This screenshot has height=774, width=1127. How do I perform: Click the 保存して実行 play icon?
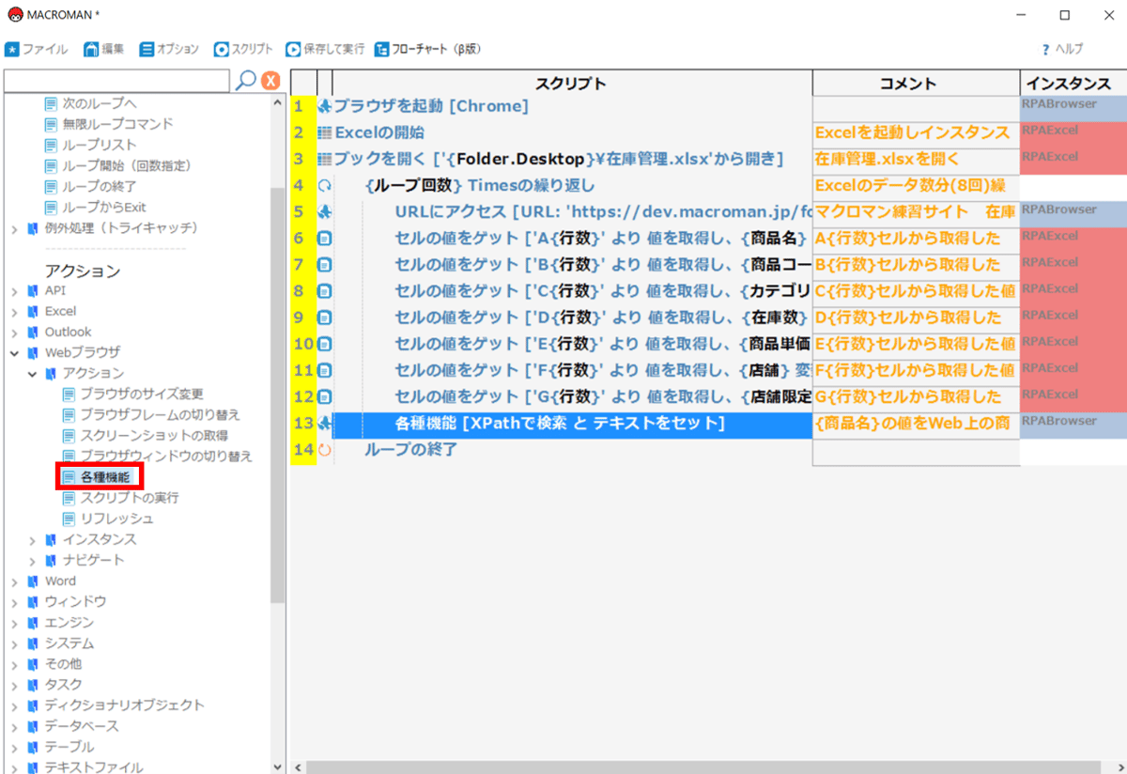[293, 49]
